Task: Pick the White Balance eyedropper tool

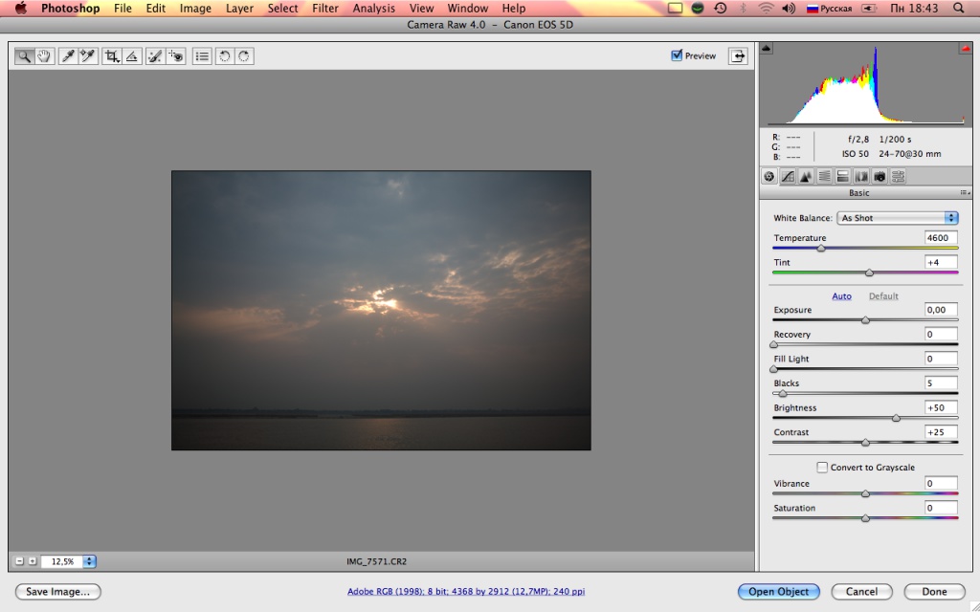Action: [x=68, y=56]
